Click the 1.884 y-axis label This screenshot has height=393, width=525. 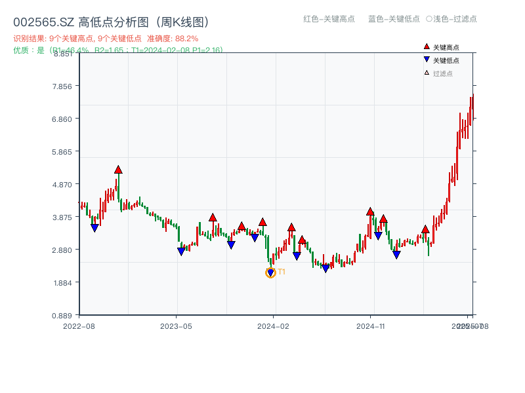[x=62, y=283]
